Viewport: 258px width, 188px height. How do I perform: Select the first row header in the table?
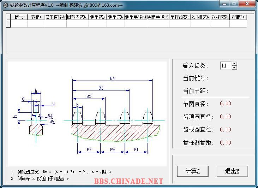[x=8, y=24]
